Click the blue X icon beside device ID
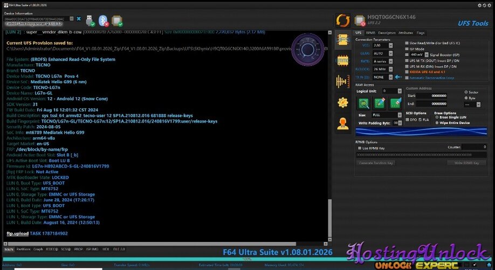The image size is (495, 270). pos(79,19)
